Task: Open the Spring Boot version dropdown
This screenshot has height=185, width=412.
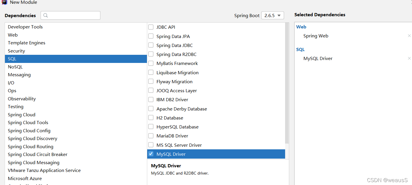Action: coord(272,15)
